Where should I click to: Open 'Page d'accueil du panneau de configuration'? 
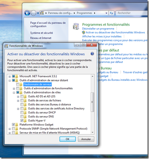48,24
